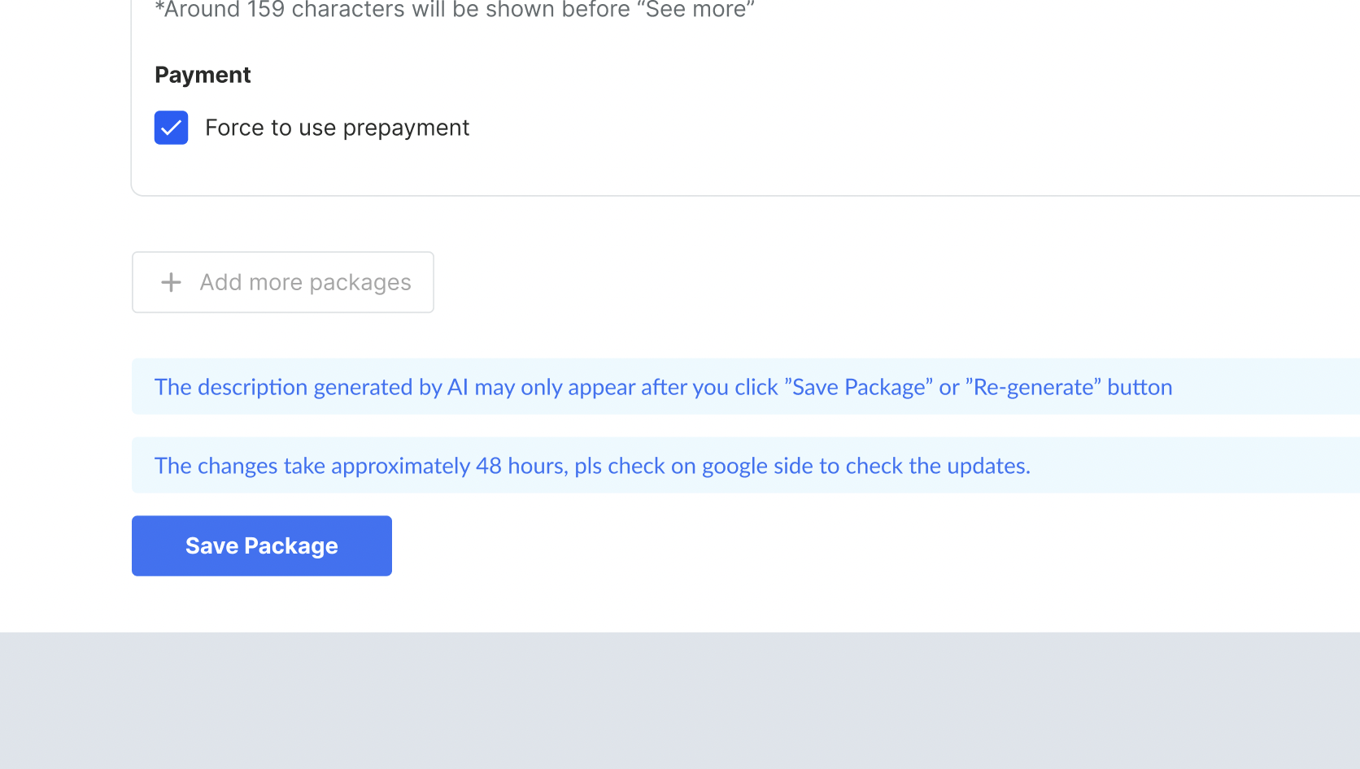Click "The description generated by AI" phrase

(x=311, y=387)
